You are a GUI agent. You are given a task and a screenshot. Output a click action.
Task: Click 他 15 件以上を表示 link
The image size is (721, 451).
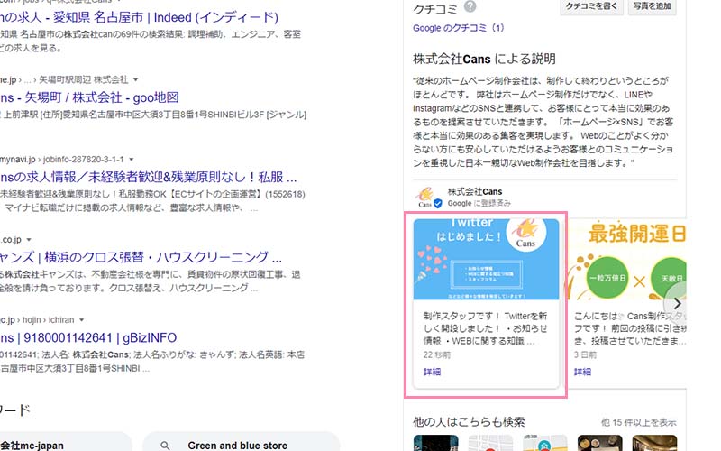coord(638,422)
